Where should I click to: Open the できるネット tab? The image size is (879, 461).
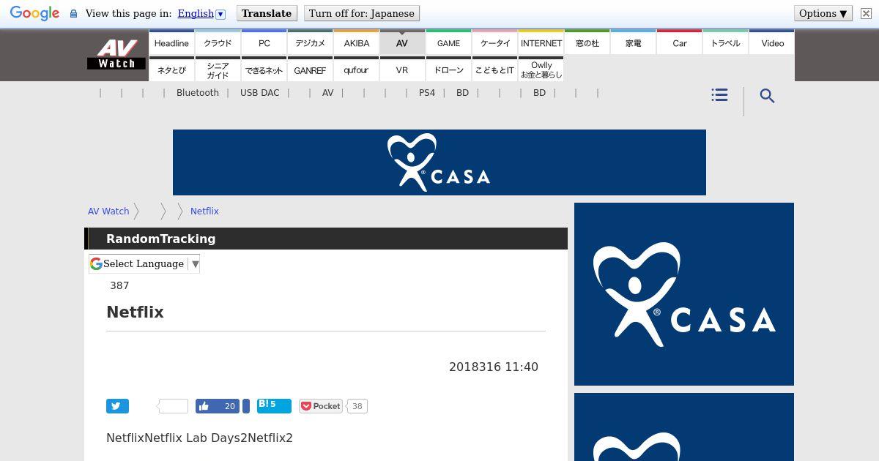click(264, 70)
